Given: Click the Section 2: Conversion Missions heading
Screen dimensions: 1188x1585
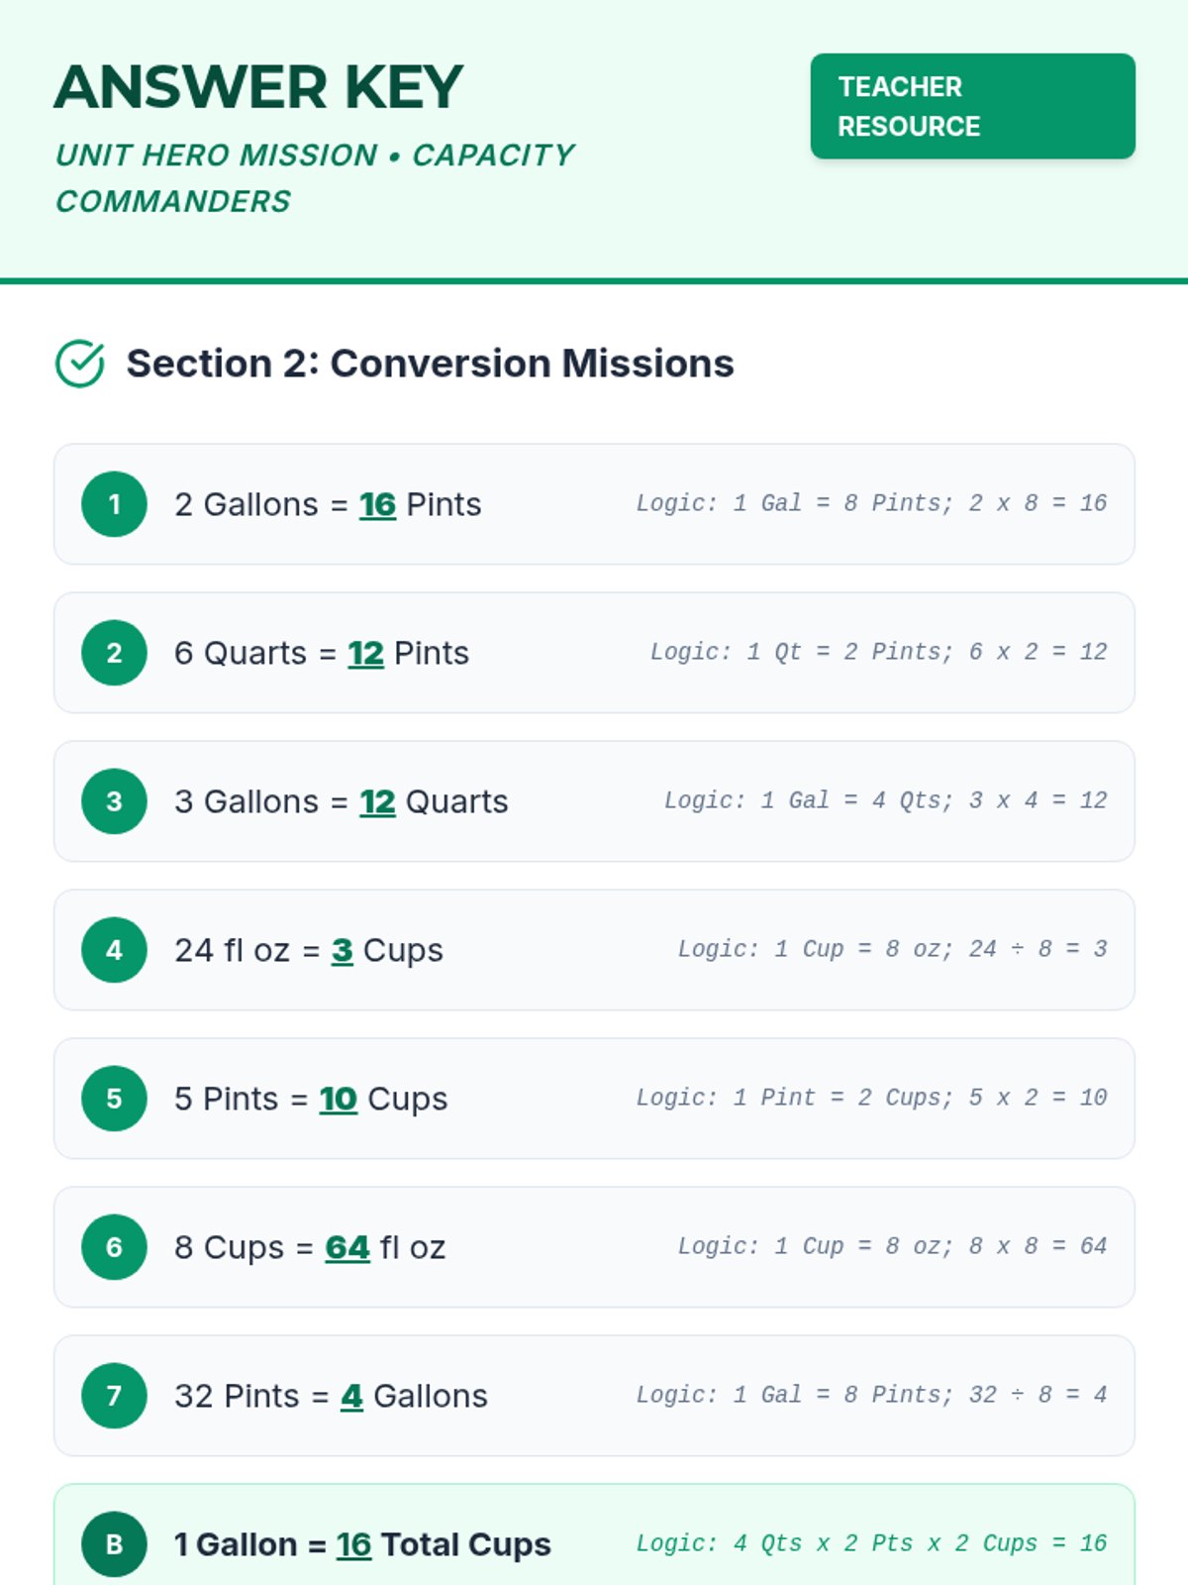Looking at the screenshot, I should coord(430,364).
